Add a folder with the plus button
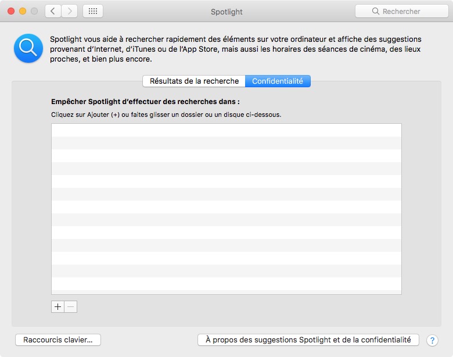The image size is (453, 357). (x=57, y=306)
